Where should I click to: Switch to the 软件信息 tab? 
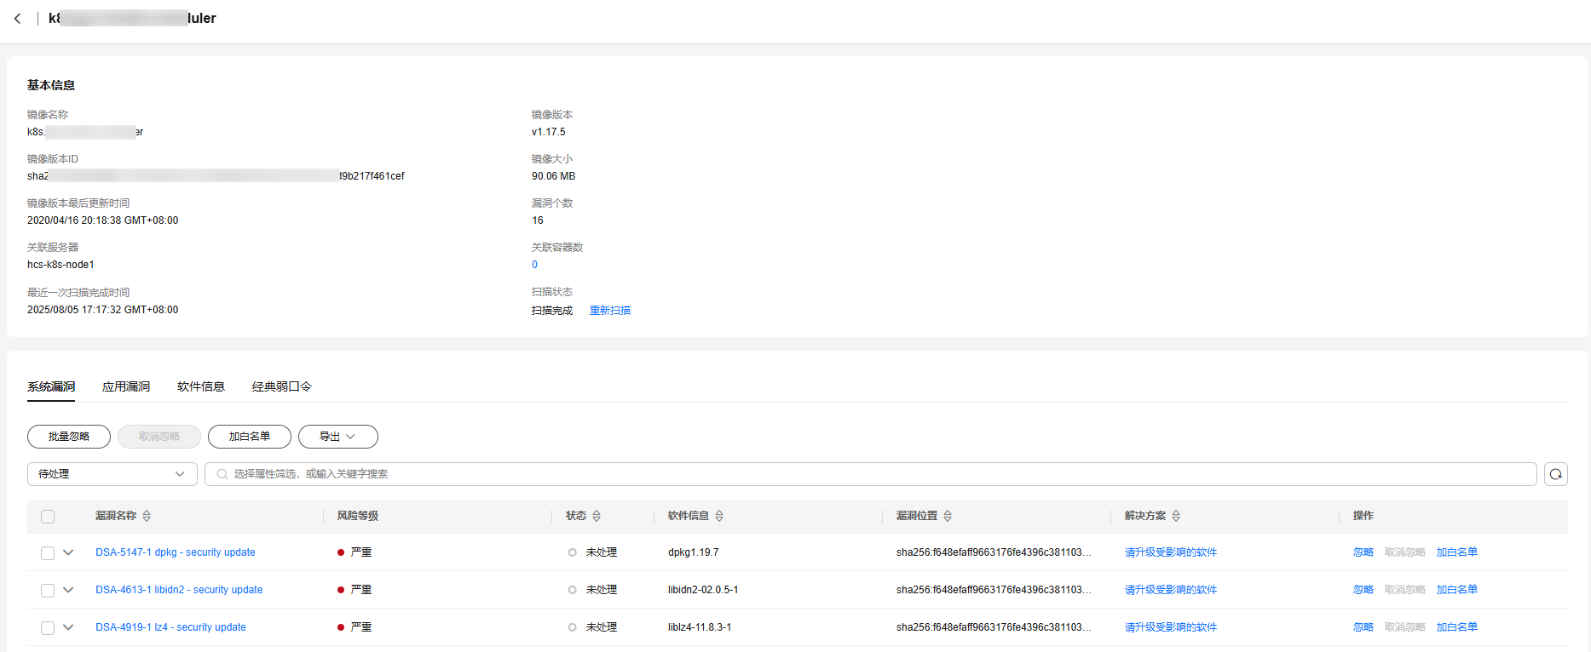click(201, 386)
